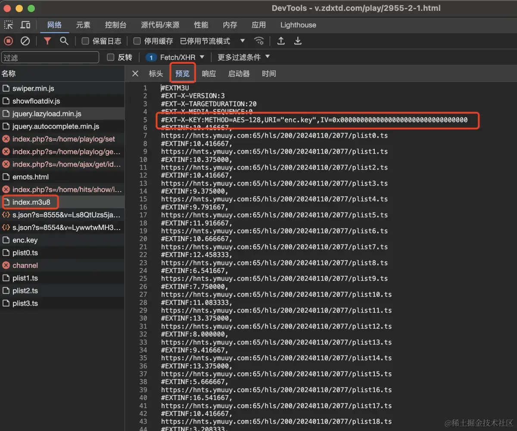Show the 时间 tab

tap(269, 73)
